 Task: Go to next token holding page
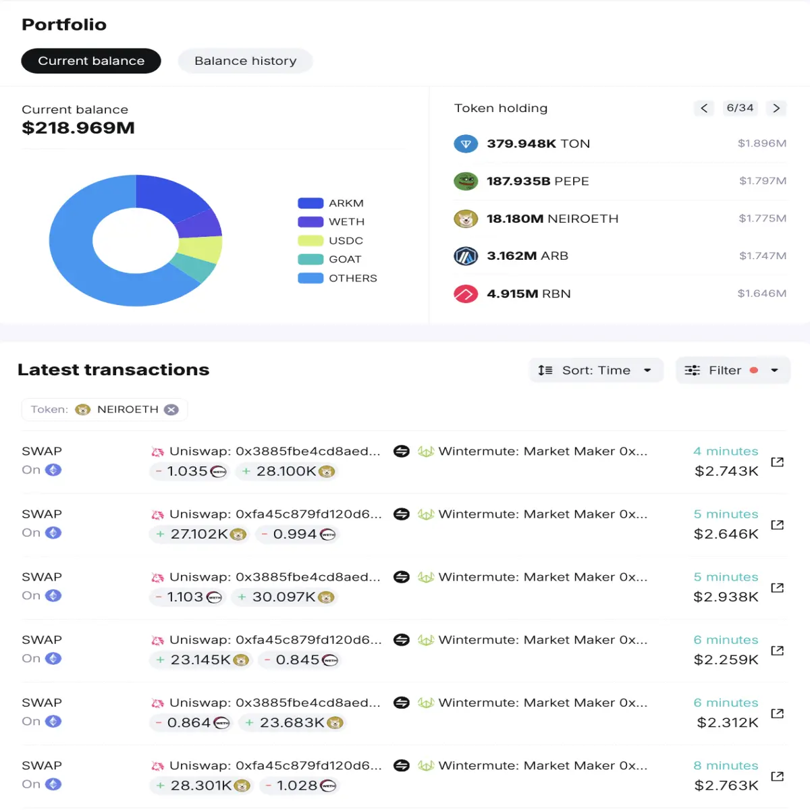click(776, 108)
